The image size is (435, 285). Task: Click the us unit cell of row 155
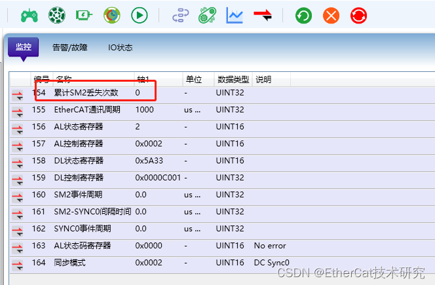192,110
